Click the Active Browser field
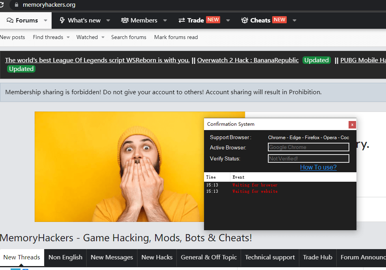386x270 pixels. [308, 147]
